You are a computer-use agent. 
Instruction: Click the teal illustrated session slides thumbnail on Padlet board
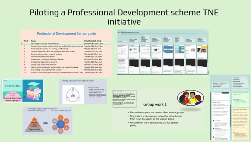click(x=179, y=50)
